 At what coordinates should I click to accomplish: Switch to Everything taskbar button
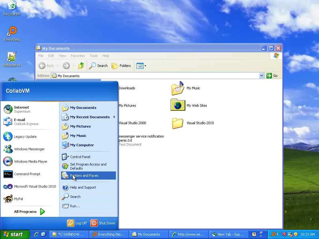(108, 235)
